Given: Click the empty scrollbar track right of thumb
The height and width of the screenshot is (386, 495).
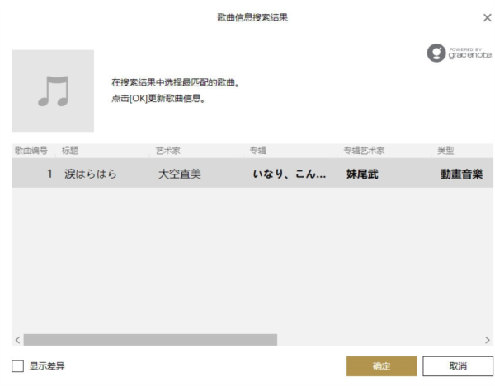Looking at the screenshot, I should [379, 340].
